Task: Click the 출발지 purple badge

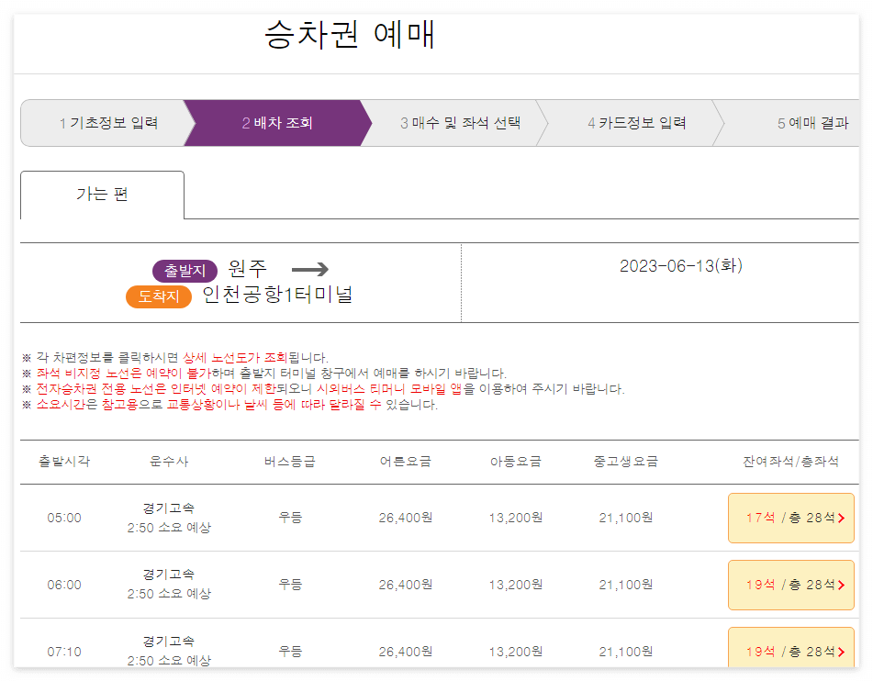Action: (185, 271)
